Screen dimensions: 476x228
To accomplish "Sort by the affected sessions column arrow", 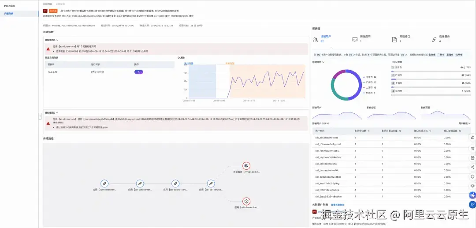I will [368, 131].
